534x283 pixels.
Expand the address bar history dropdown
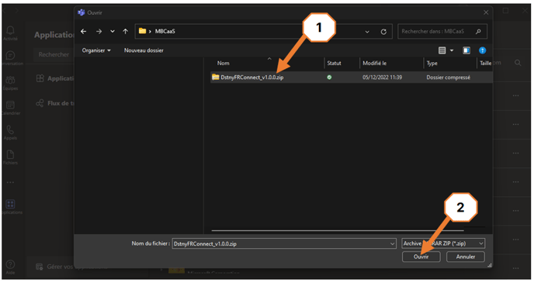pyautogui.click(x=367, y=32)
